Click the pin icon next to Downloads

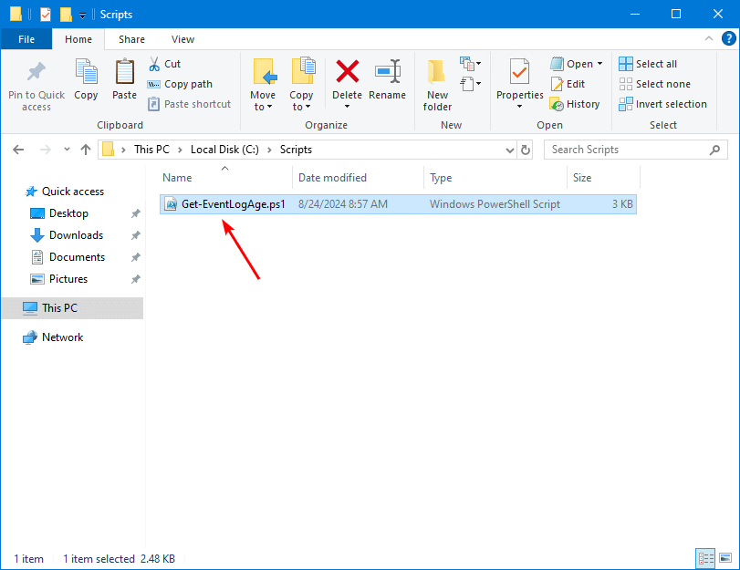pyautogui.click(x=135, y=235)
